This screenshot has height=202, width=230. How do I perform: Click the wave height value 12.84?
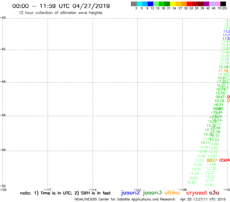click(x=209, y=185)
